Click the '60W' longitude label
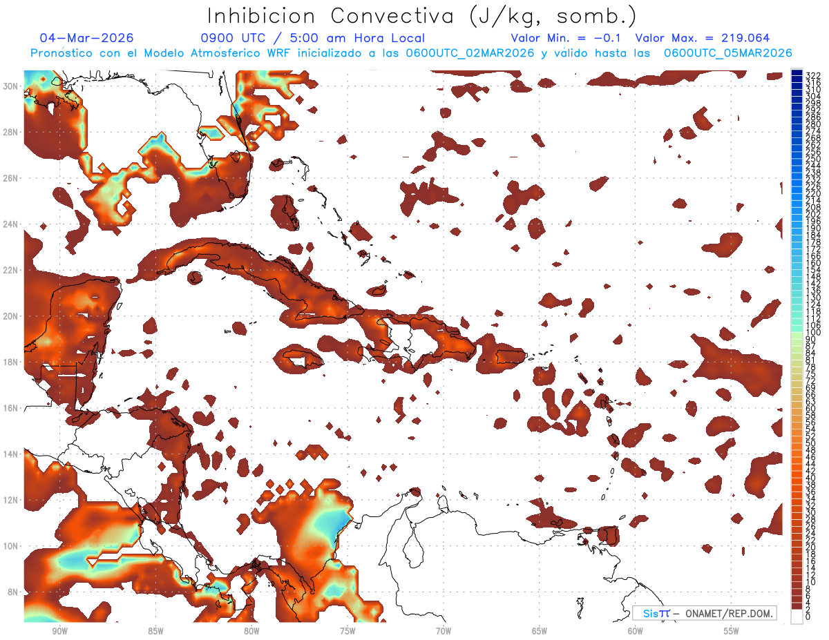The height and width of the screenshot is (640, 829). coord(636,631)
